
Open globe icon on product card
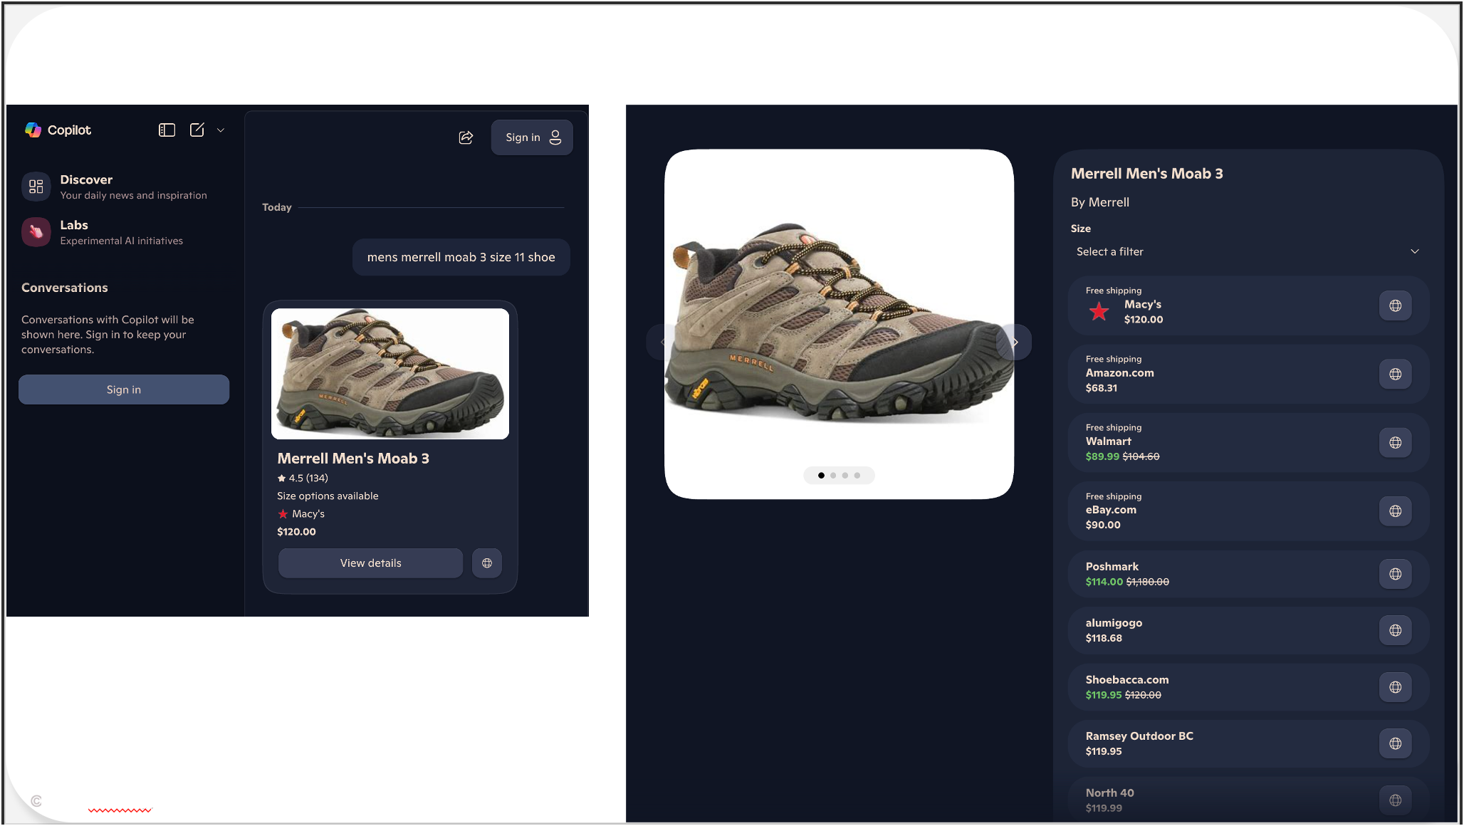pyautogui.click(x=487, y=563)
